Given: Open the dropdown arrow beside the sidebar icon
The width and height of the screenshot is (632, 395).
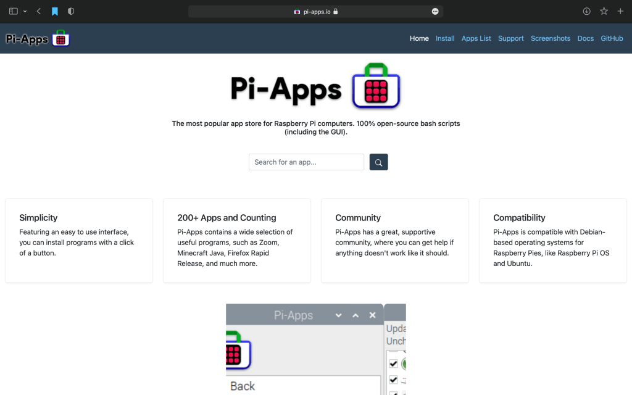Looking at the screenshot, I should pyautogui.click(x=25, y=11).
